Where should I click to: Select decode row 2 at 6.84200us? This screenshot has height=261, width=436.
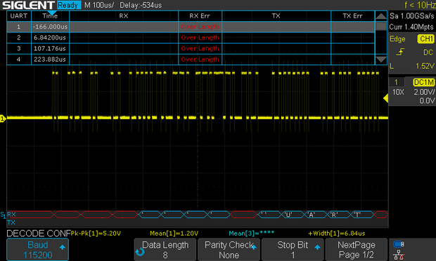[x=191, y=38]
